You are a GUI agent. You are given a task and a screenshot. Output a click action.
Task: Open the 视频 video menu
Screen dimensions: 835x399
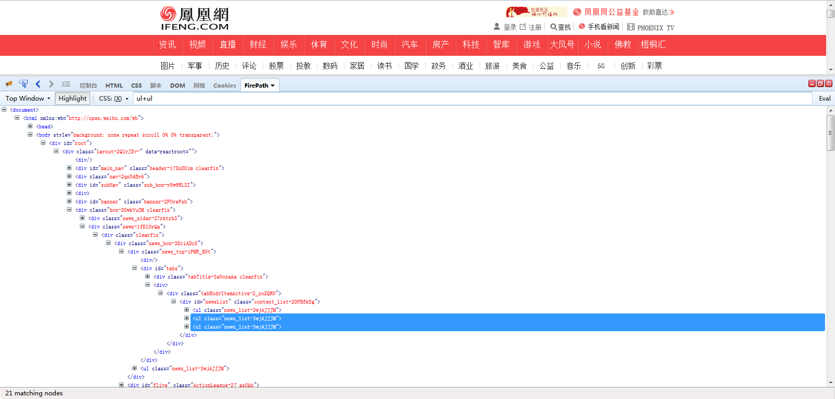click(198, 45)
